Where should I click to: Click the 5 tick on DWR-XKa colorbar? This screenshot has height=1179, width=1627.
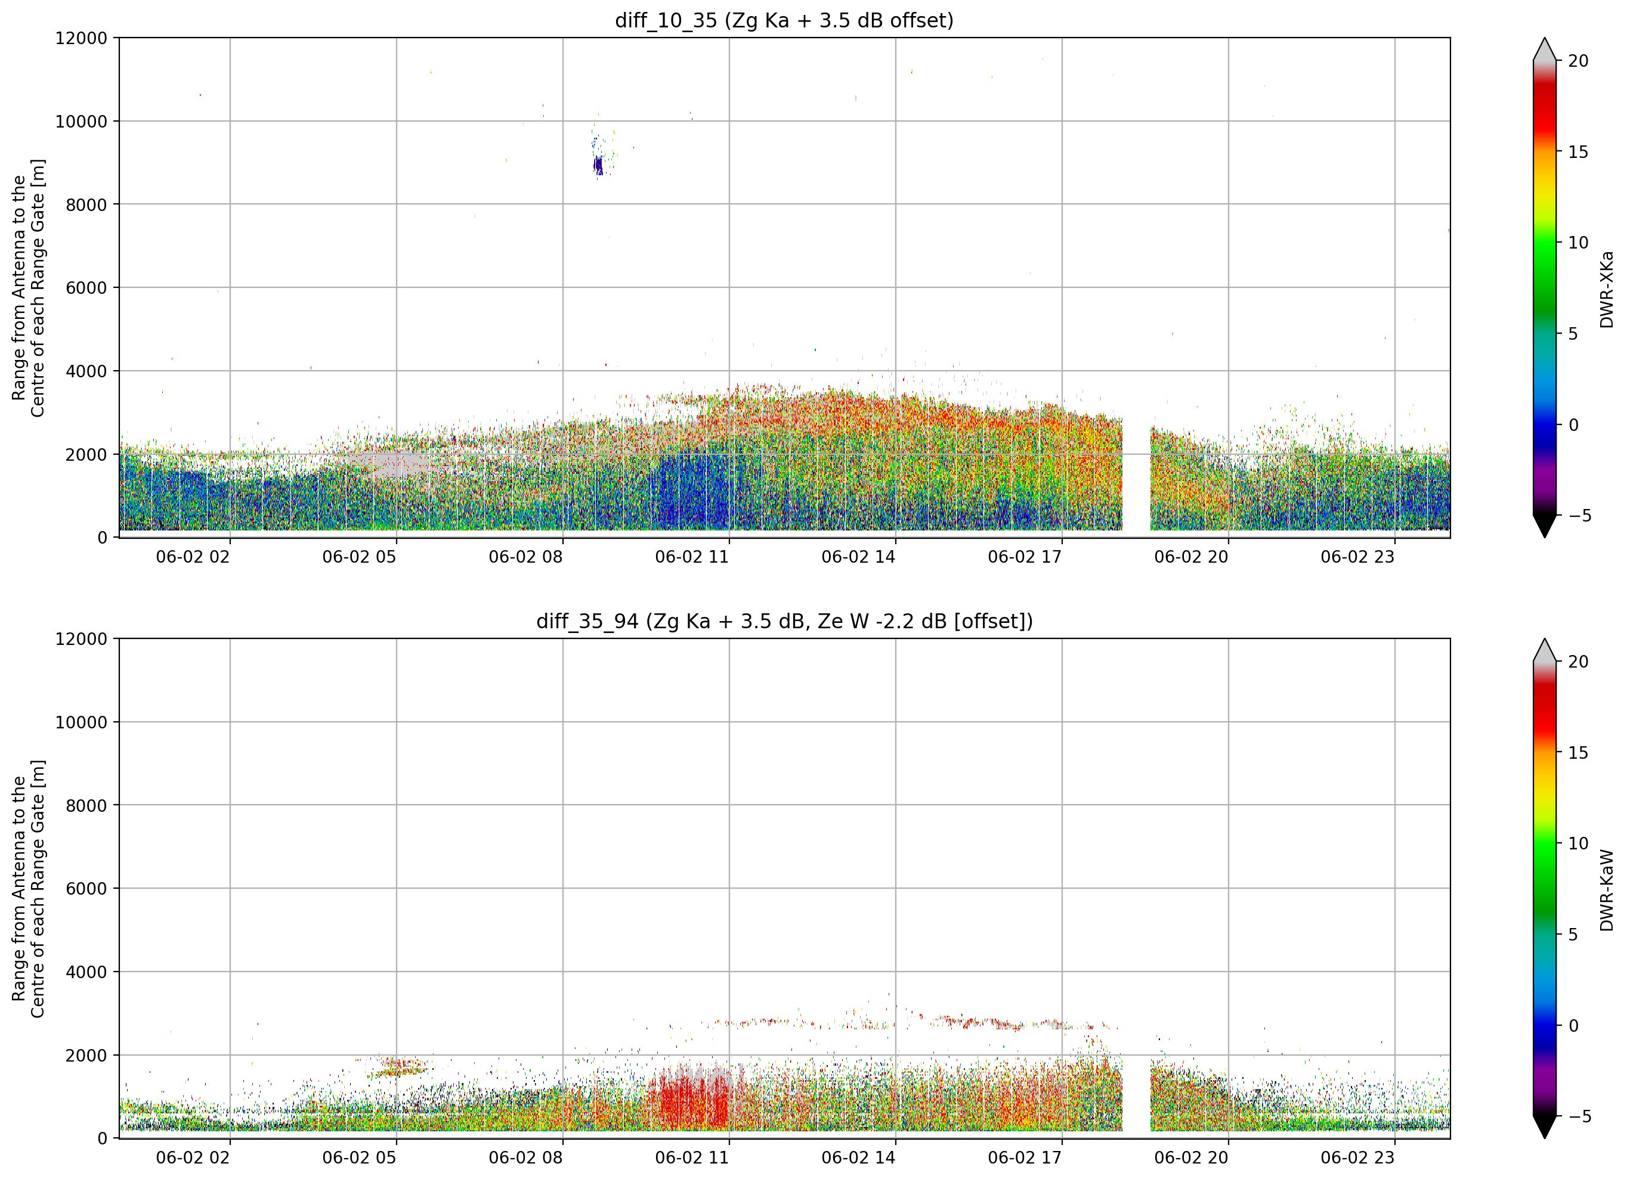click(1573, 333)
